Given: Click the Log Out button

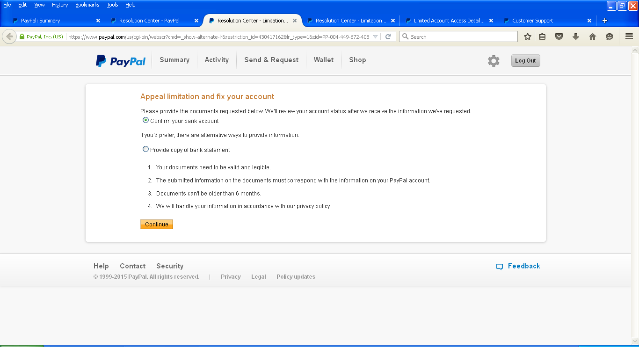Looking at the screenshot, I should 525,61.
